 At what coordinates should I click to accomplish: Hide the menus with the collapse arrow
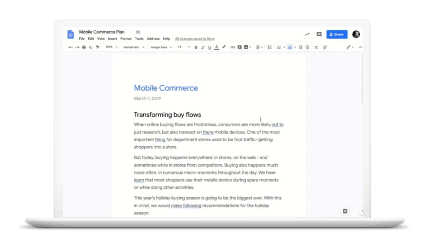click(x=360, y=47)
